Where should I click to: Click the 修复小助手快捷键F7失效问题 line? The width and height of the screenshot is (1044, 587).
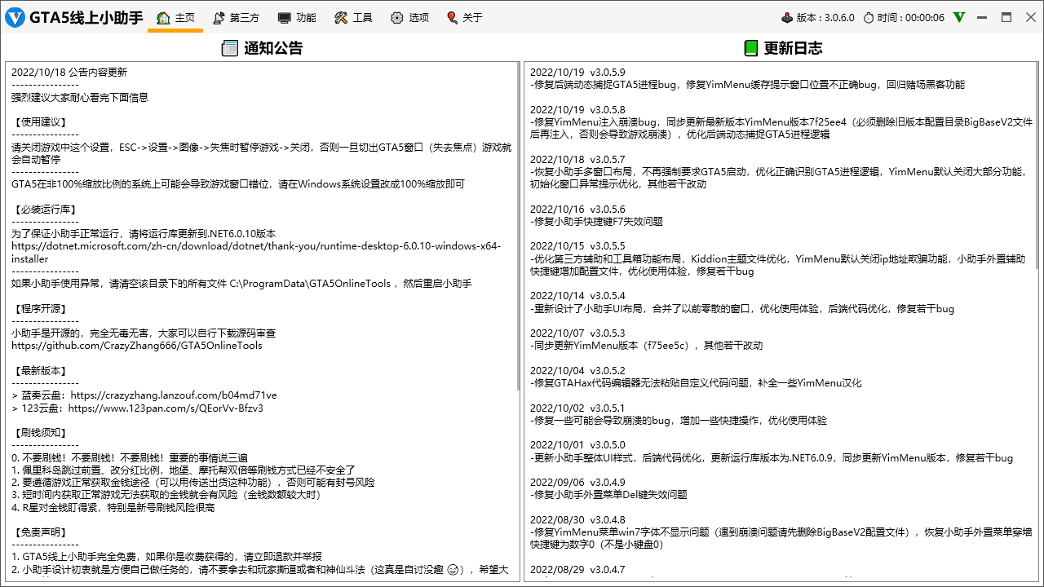597,222
